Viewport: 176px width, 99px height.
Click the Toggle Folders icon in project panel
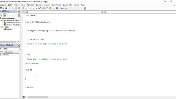(4, 15)
